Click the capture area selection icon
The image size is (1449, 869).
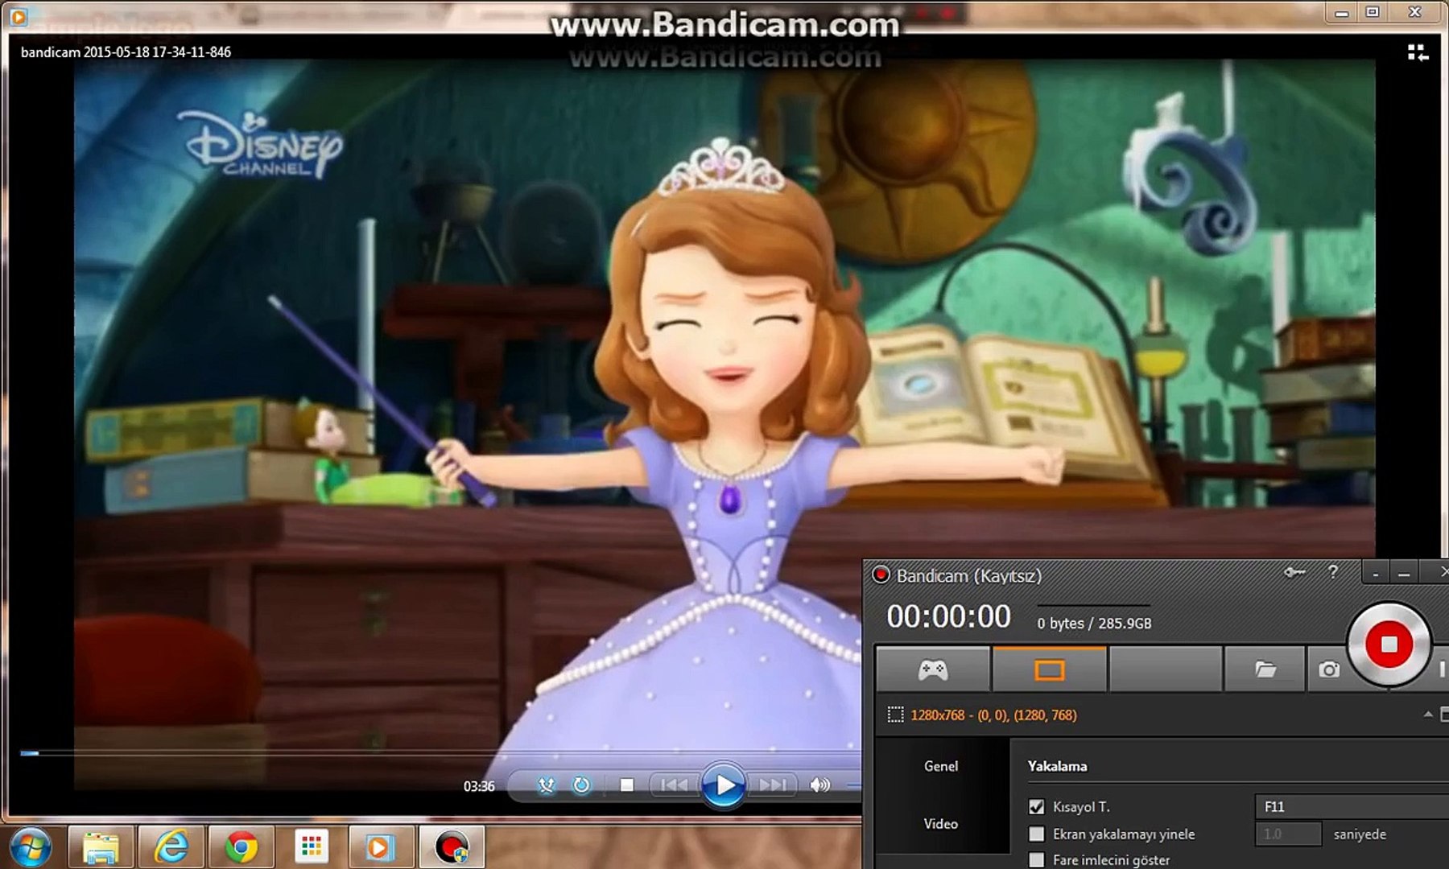(x=895, y=715)
